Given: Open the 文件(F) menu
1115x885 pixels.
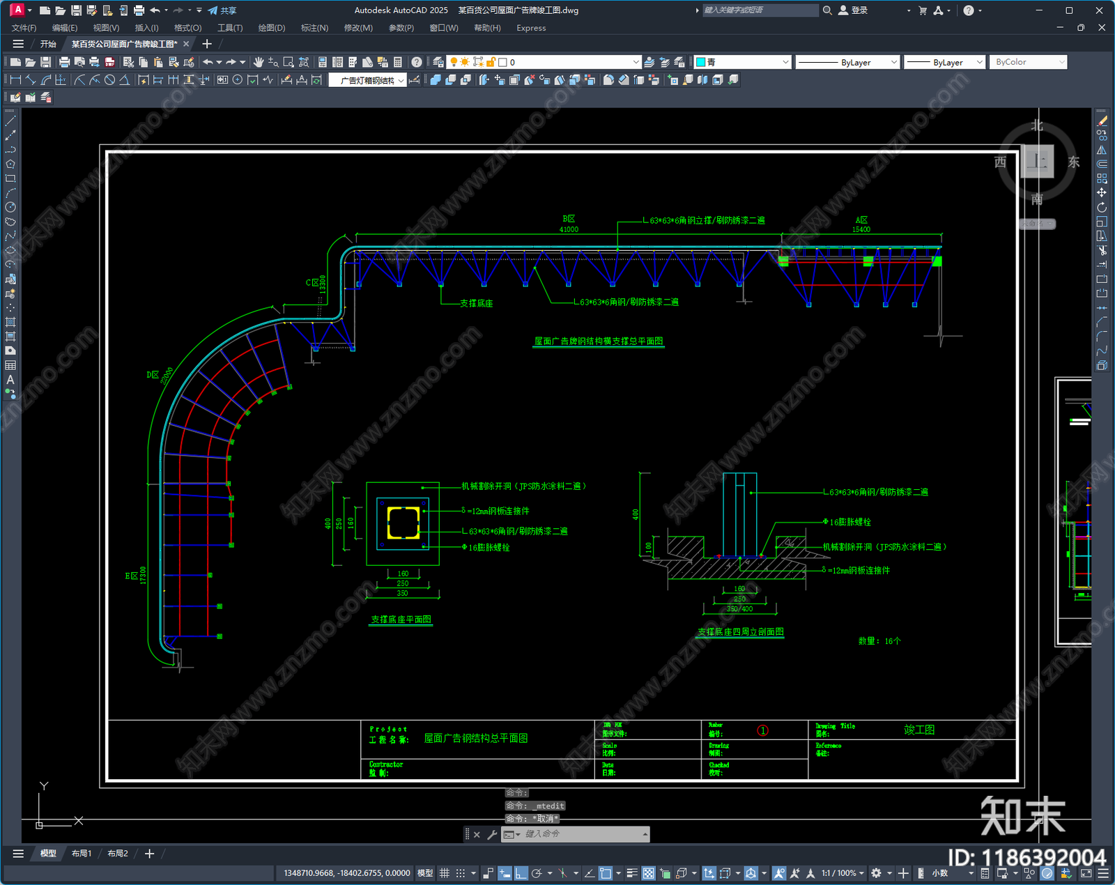Looking at the screenshot, I should coord(24,28).
